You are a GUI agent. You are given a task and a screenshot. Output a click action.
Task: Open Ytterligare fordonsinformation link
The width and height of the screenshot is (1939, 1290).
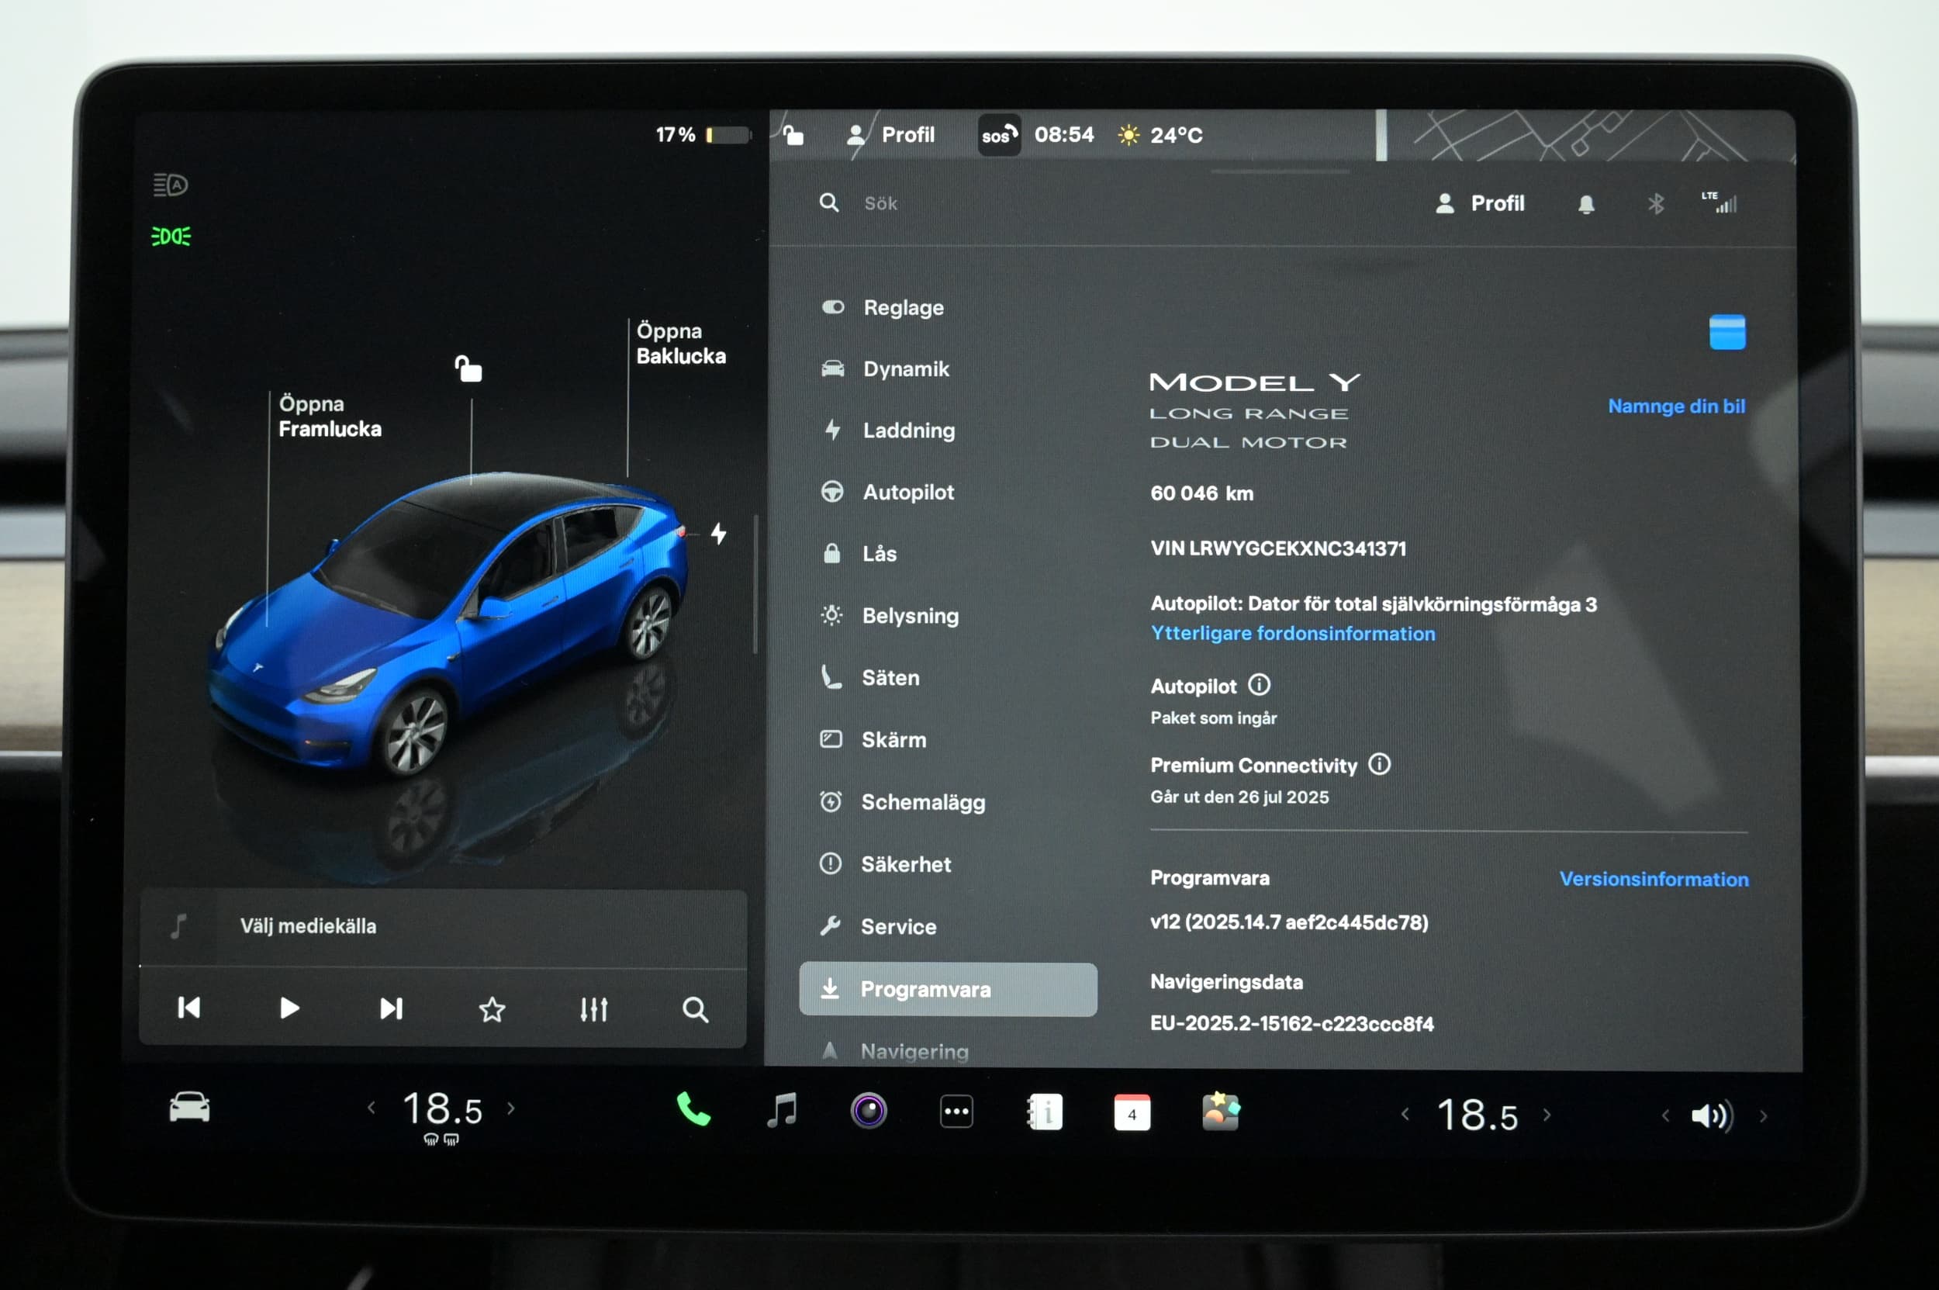1292,634
